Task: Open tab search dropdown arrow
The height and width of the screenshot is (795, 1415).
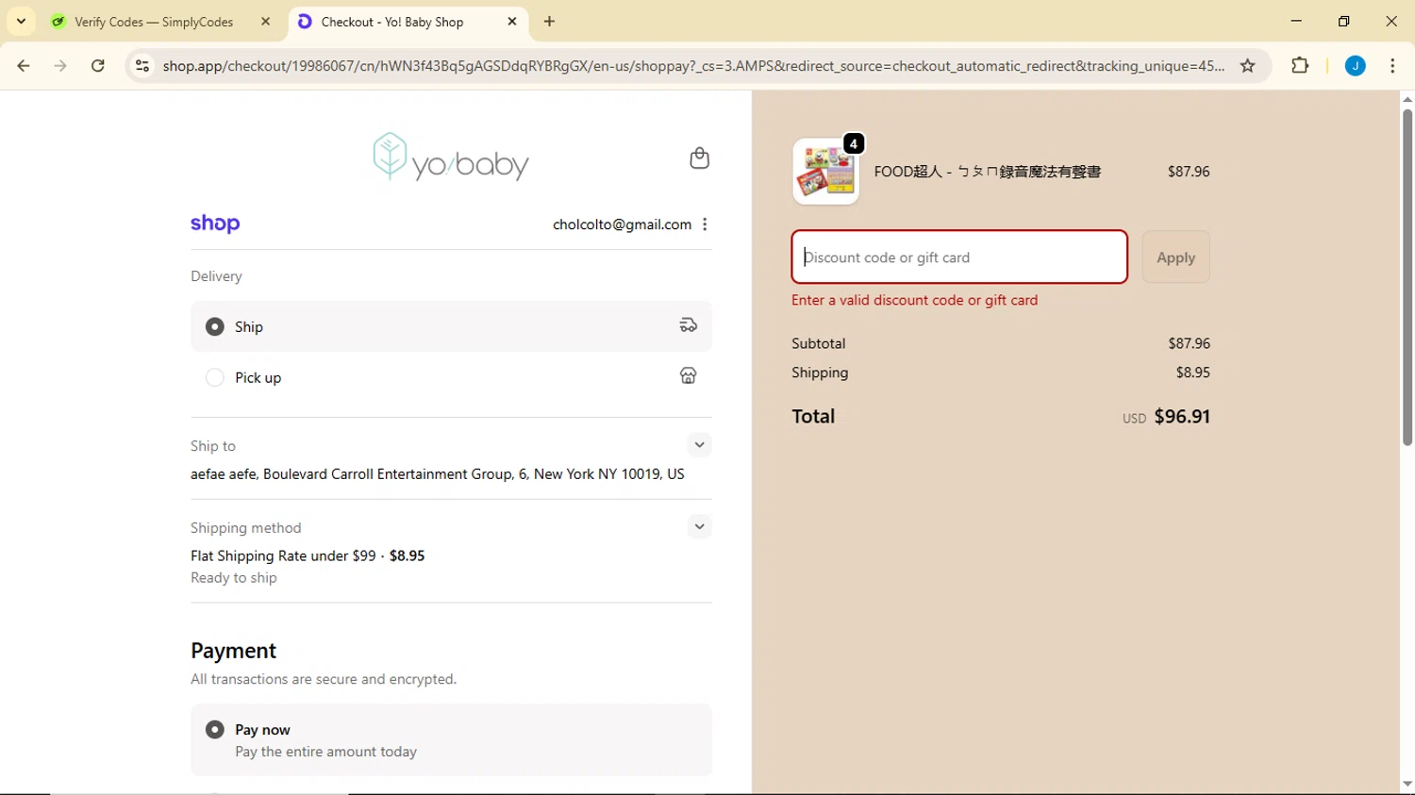Action: pyautogui.click(x=21, y=21)
